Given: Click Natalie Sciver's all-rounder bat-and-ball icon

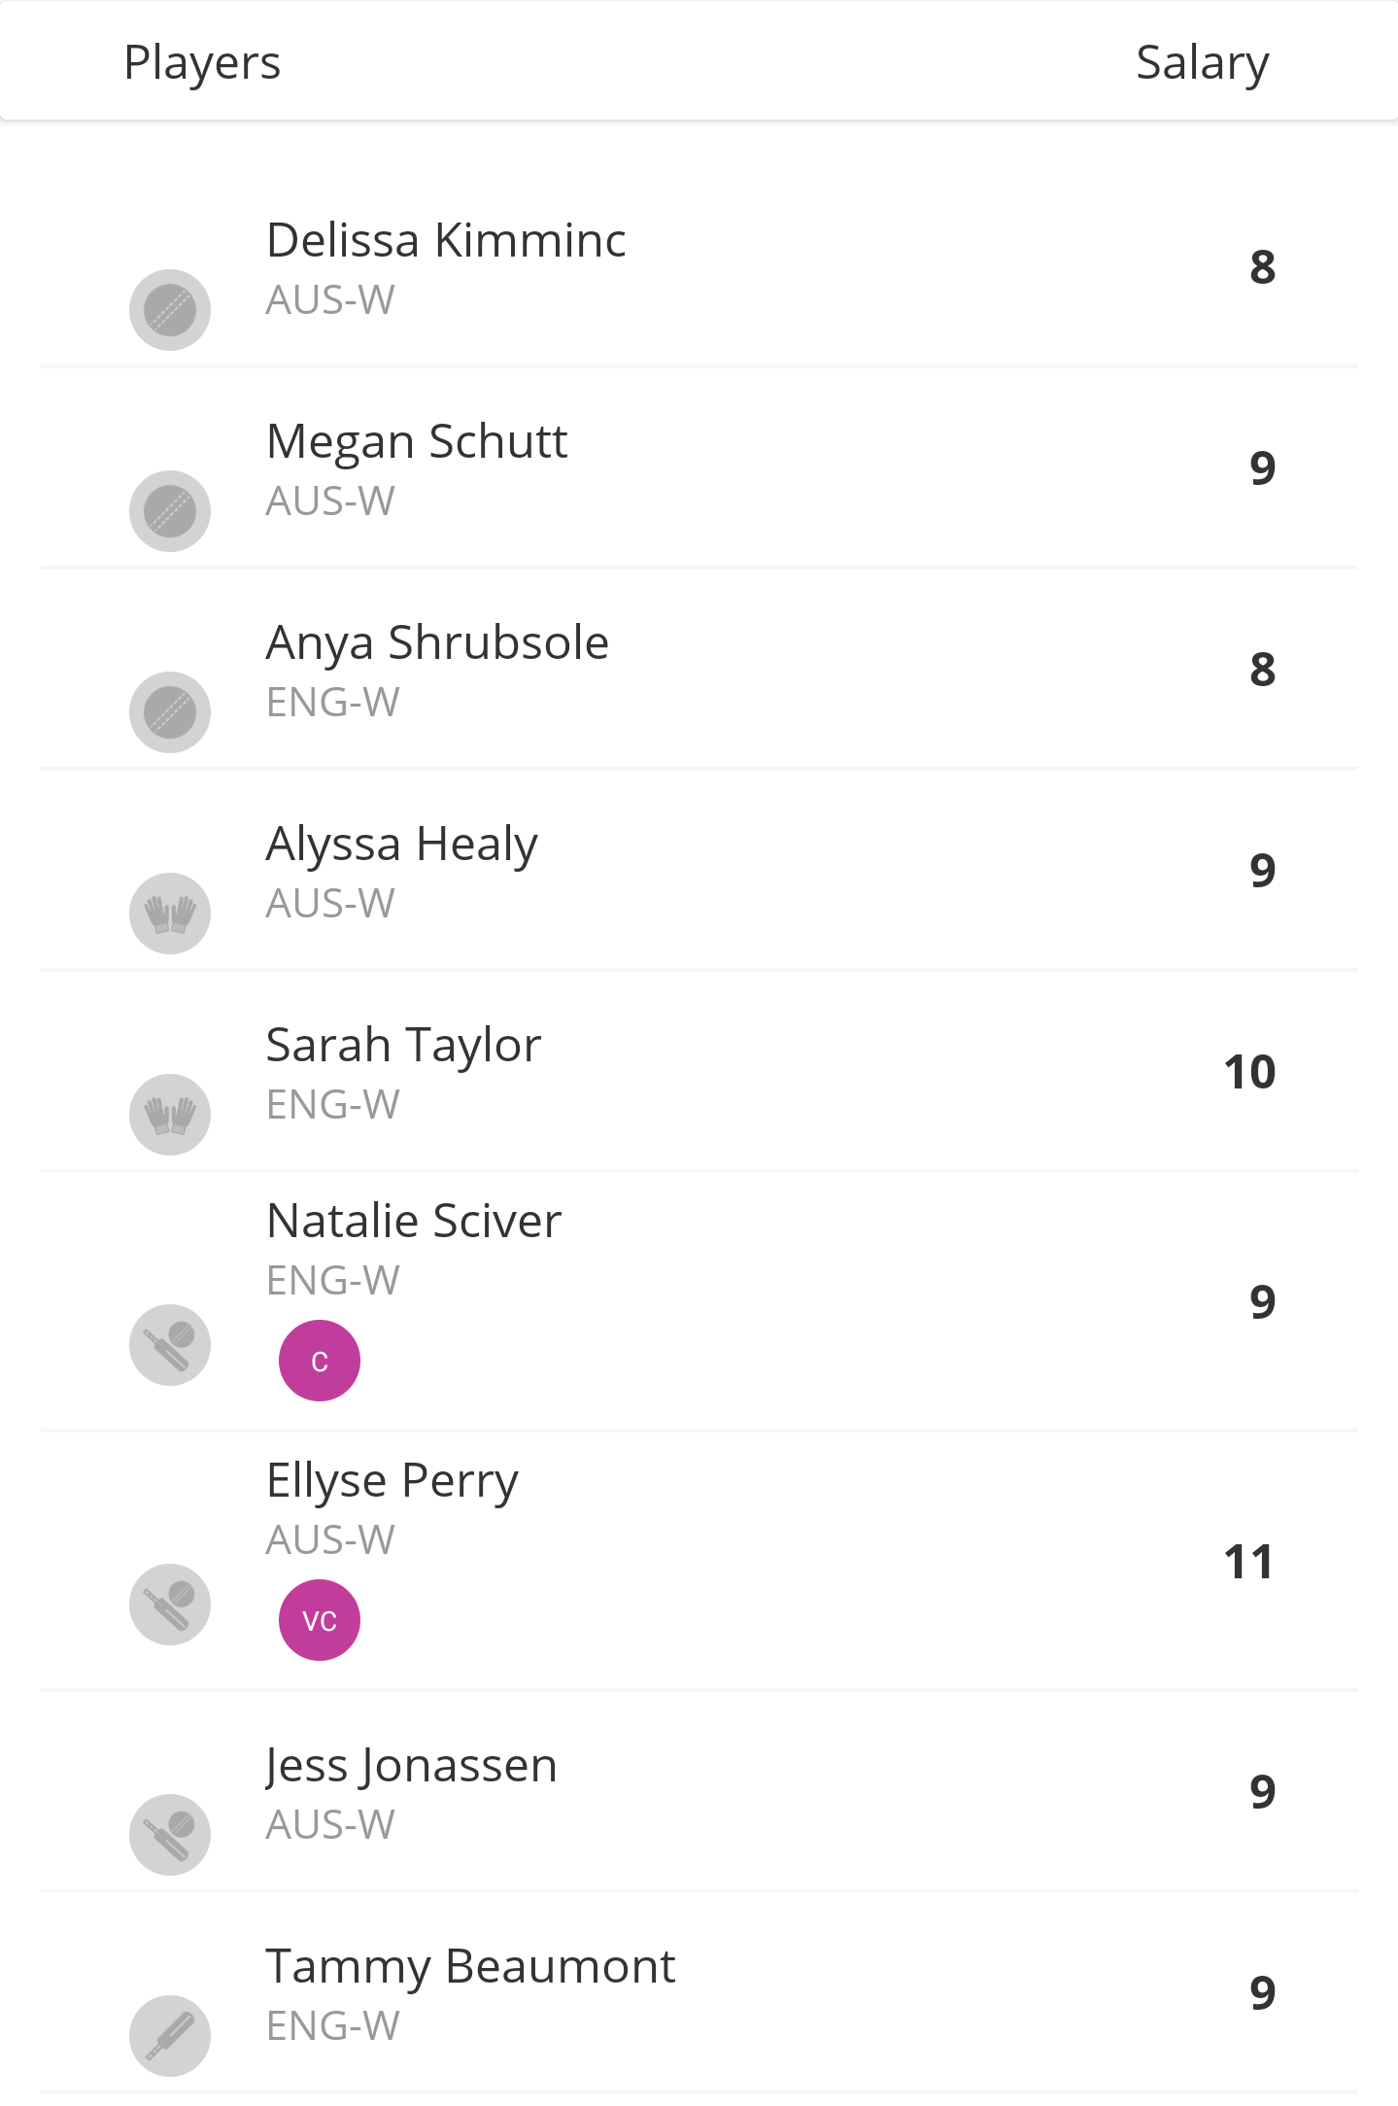Looking at the screenshot, I should coord(170,1345).
